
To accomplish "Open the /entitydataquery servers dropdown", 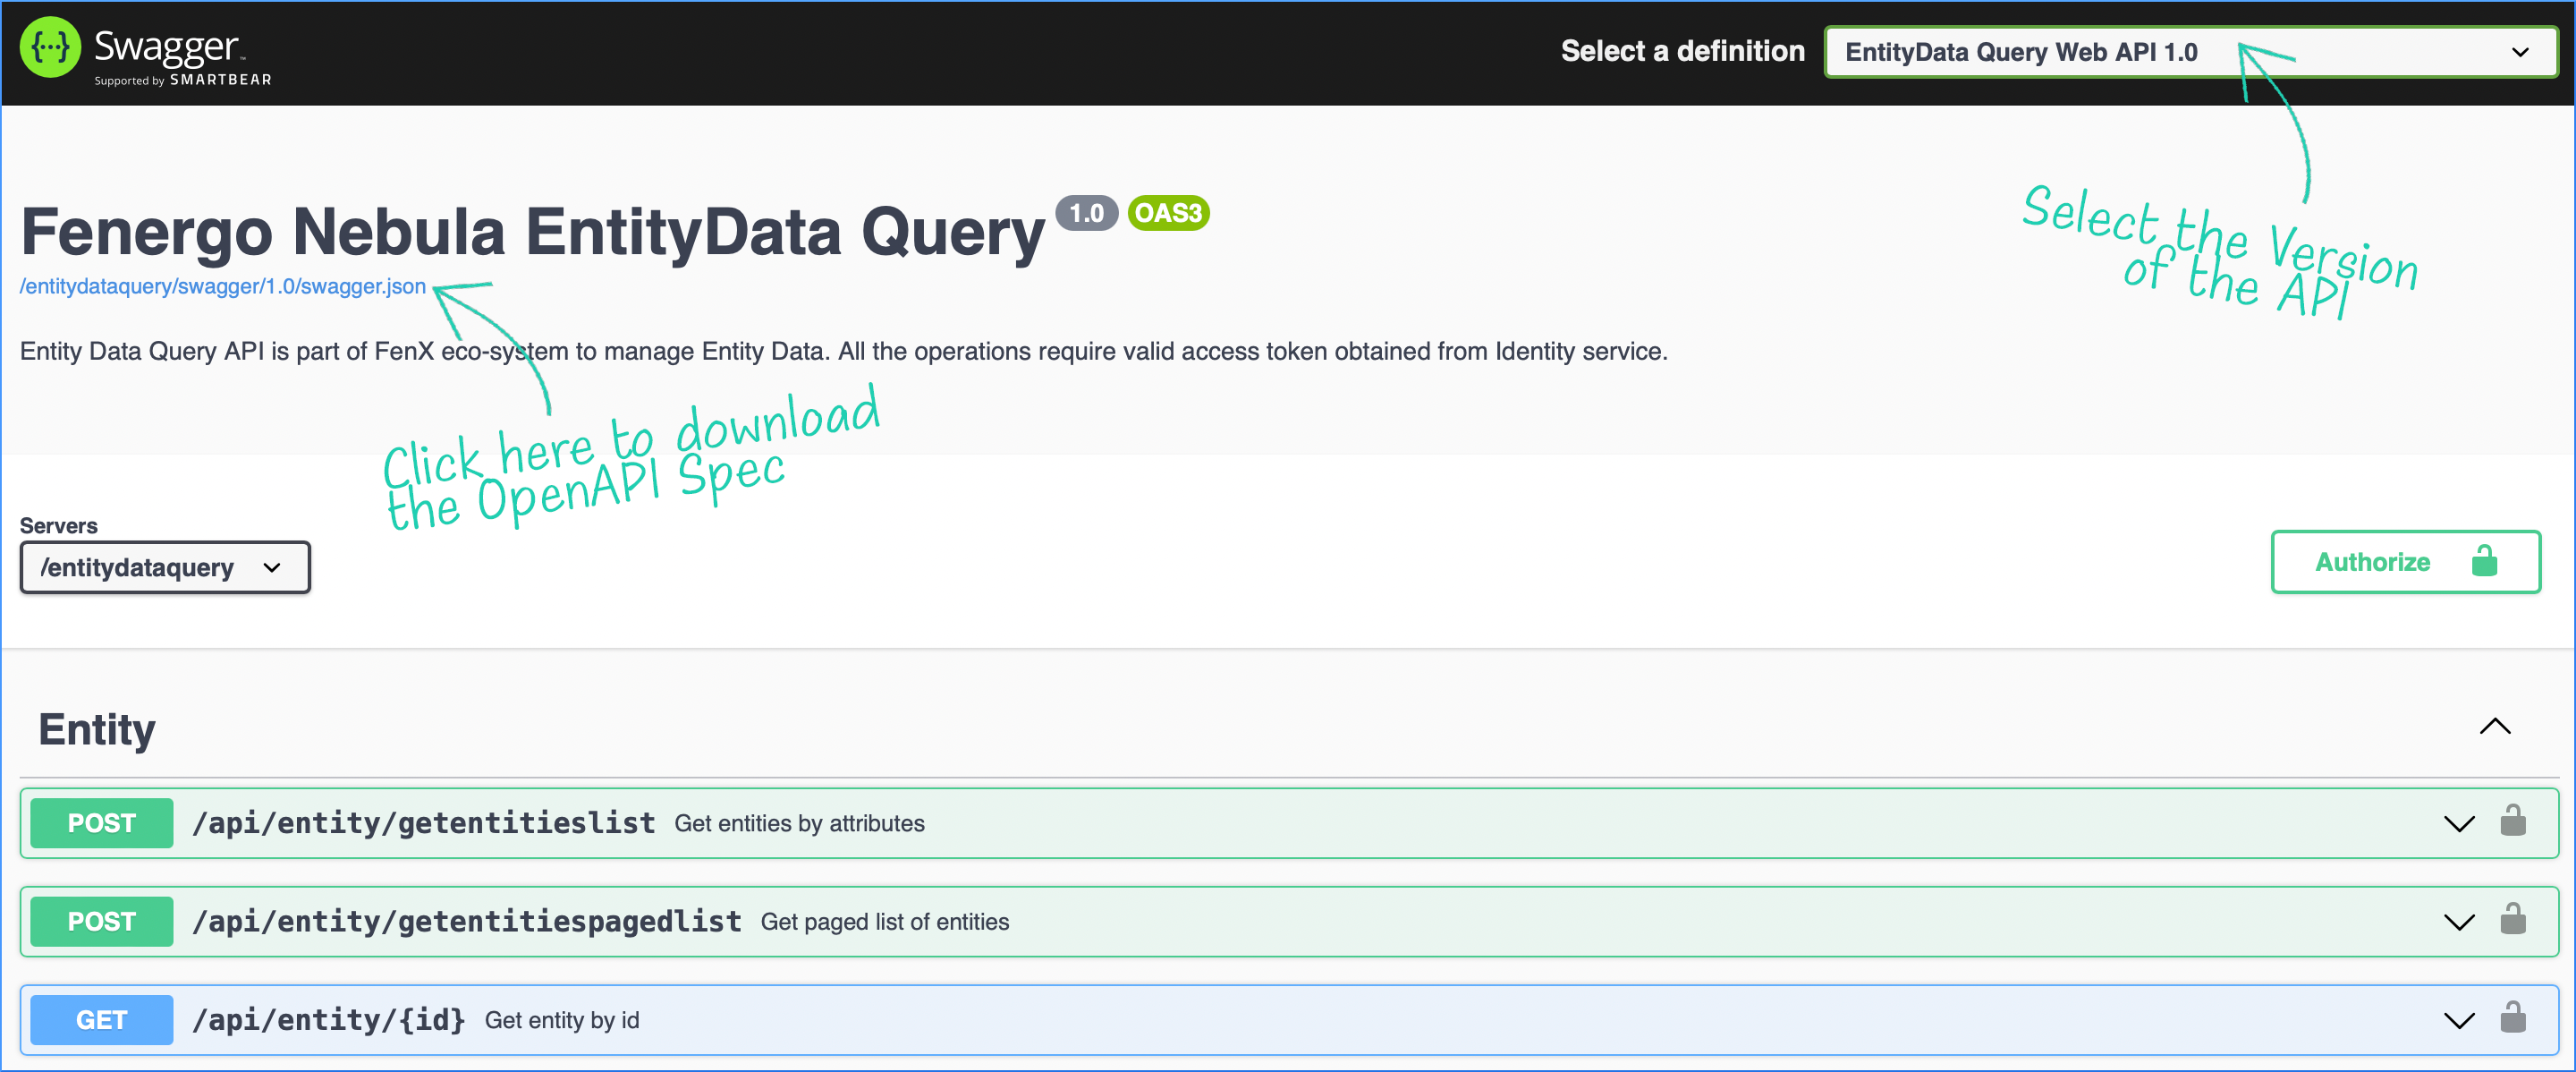I will (x=165, y=567).
